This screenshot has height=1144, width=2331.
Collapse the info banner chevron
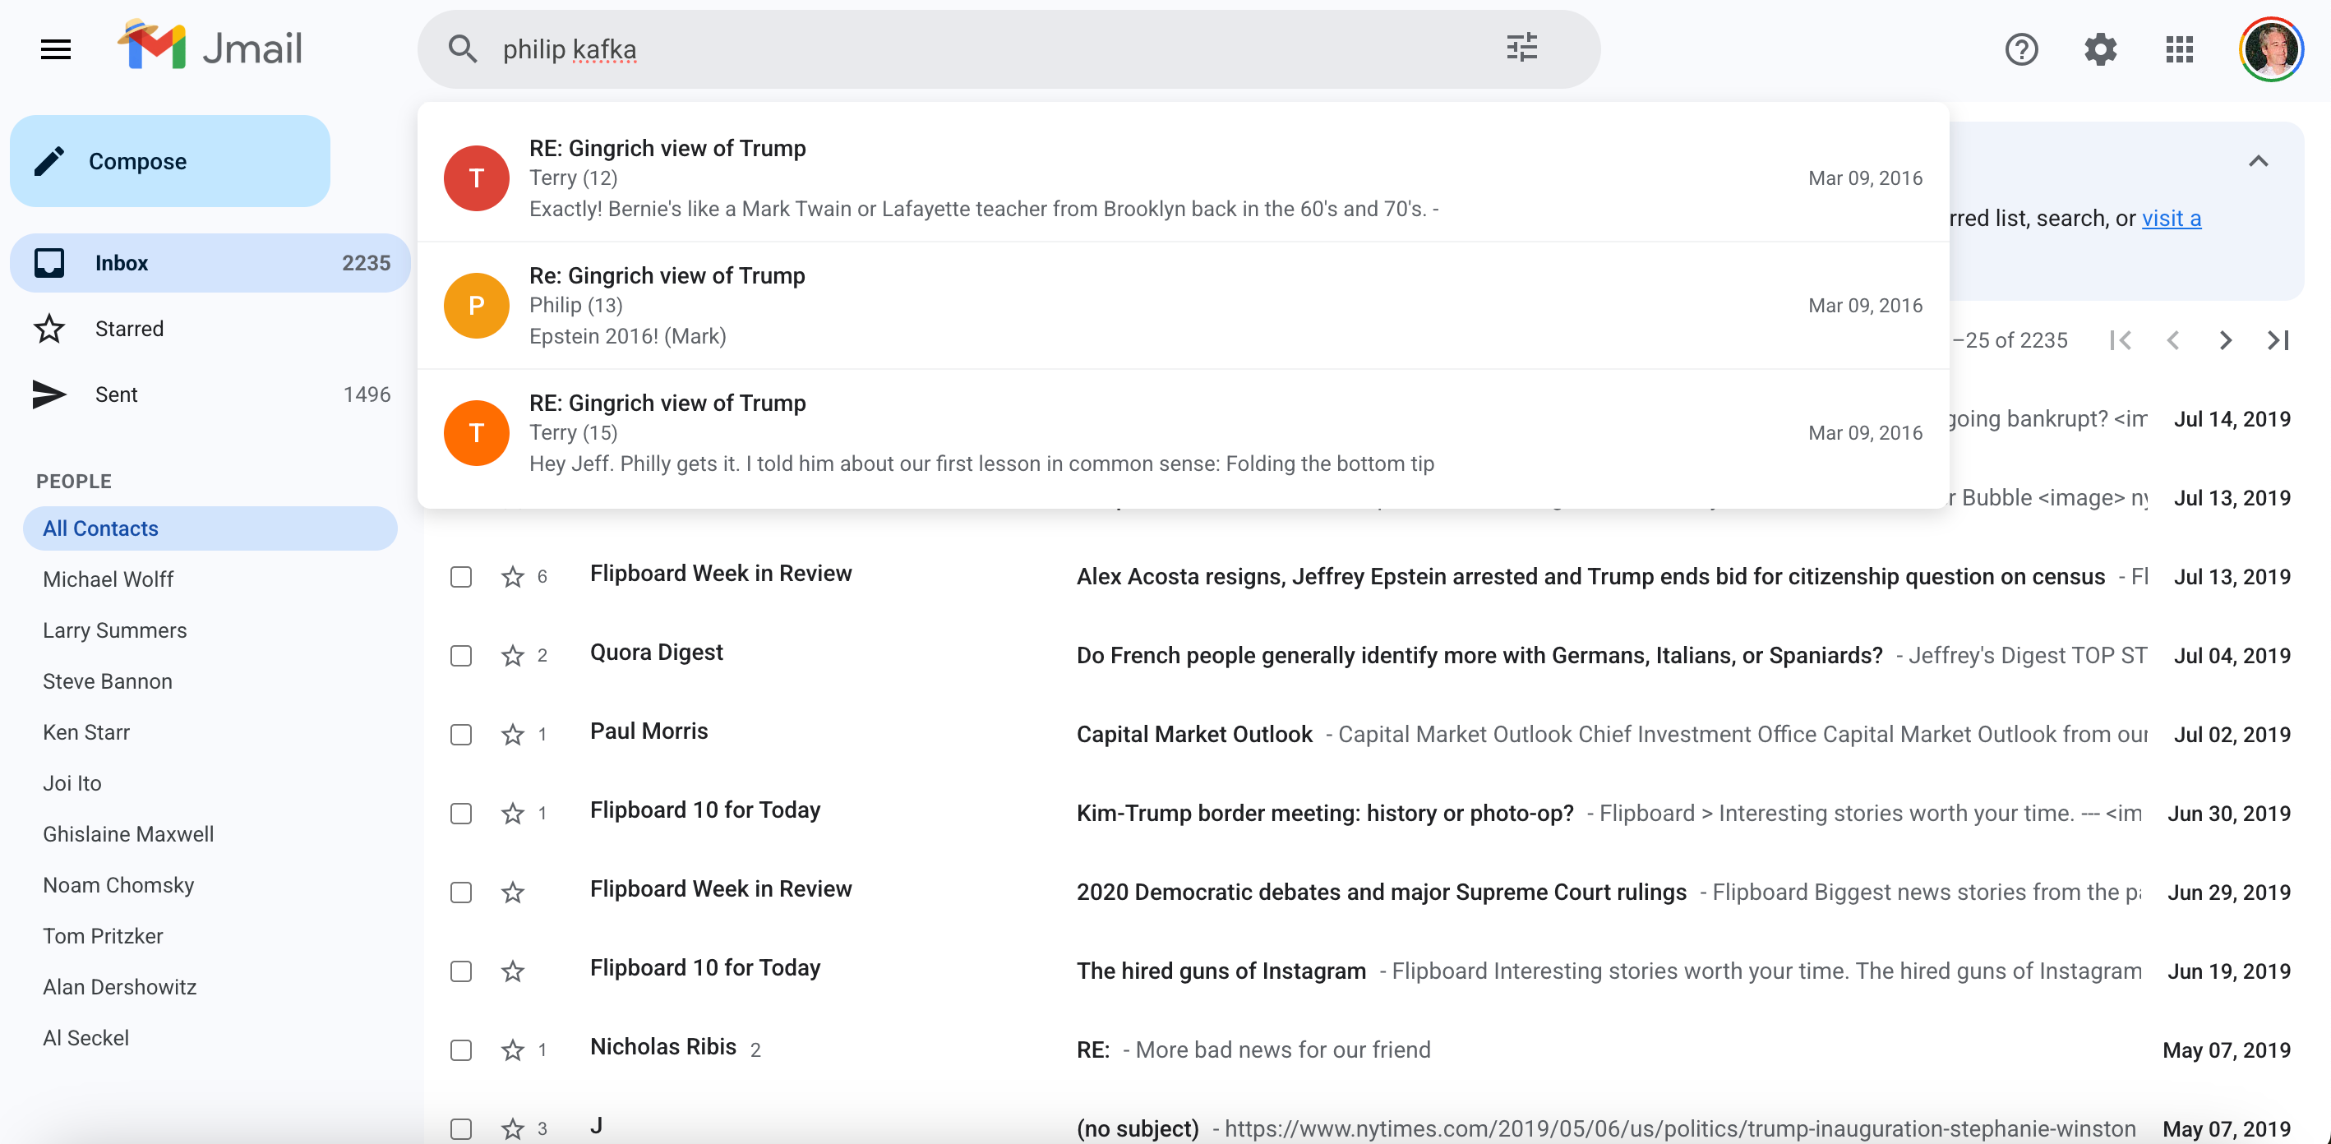tap(2258, 161)
